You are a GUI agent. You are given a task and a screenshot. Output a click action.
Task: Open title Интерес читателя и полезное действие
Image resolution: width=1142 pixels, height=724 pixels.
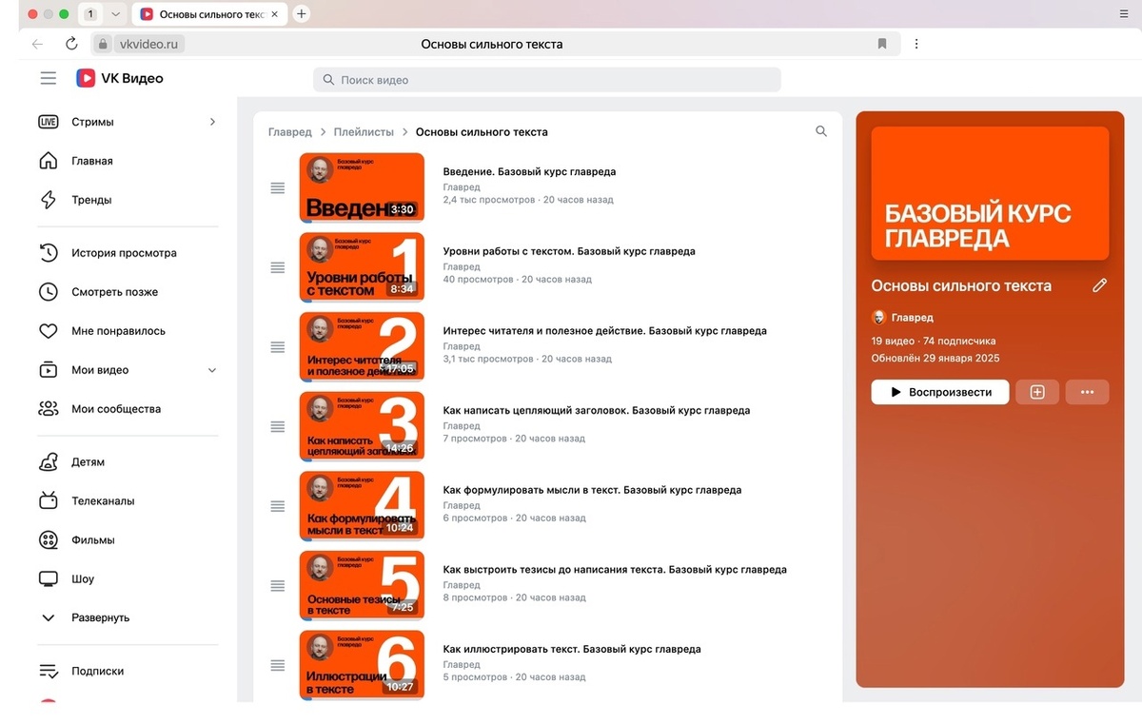pos(604,331)
